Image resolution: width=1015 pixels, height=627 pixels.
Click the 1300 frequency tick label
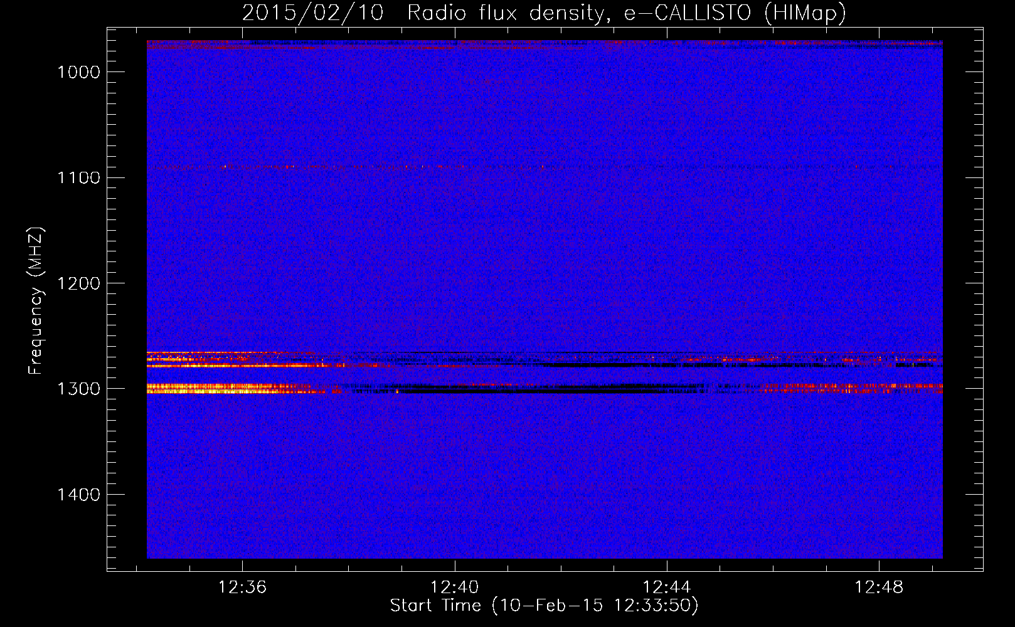(78, 389)
